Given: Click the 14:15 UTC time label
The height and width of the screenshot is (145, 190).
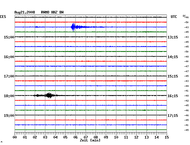Looking at the screenshot, I should point(173,57).
